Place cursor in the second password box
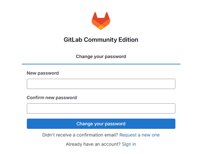This screenshot has width=207, height=154. [101, 108]
